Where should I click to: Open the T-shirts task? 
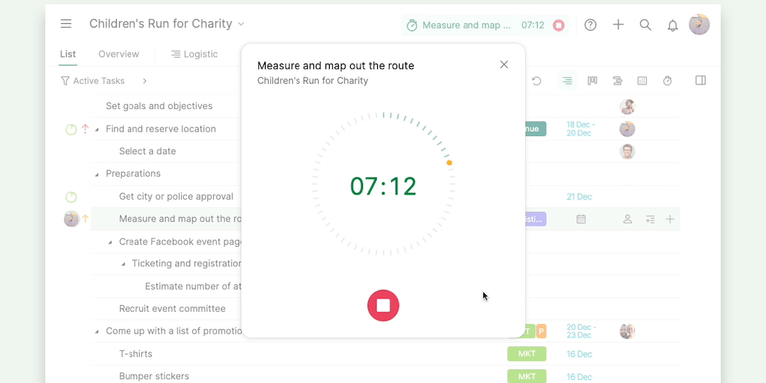tap(136, 354)
